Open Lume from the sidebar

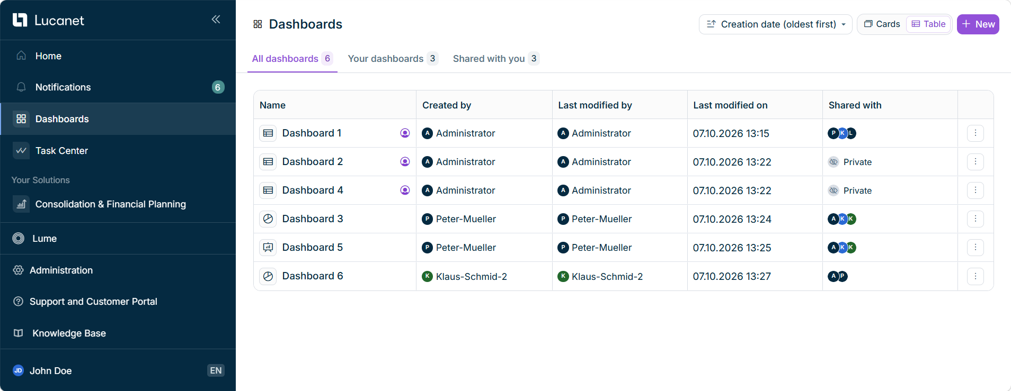tap(118, 239)
